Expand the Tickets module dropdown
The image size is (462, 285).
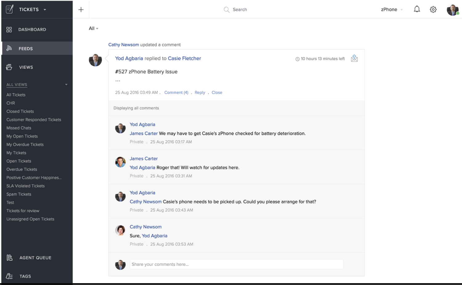tap(45, 10)
